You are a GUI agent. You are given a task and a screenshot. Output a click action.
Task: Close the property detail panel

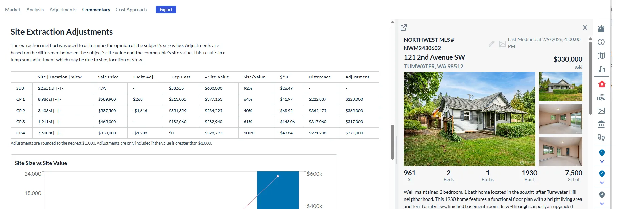tap(585, 27)
